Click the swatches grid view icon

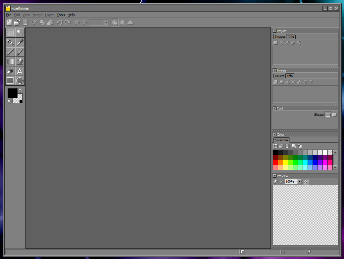(x=275, y=146)
